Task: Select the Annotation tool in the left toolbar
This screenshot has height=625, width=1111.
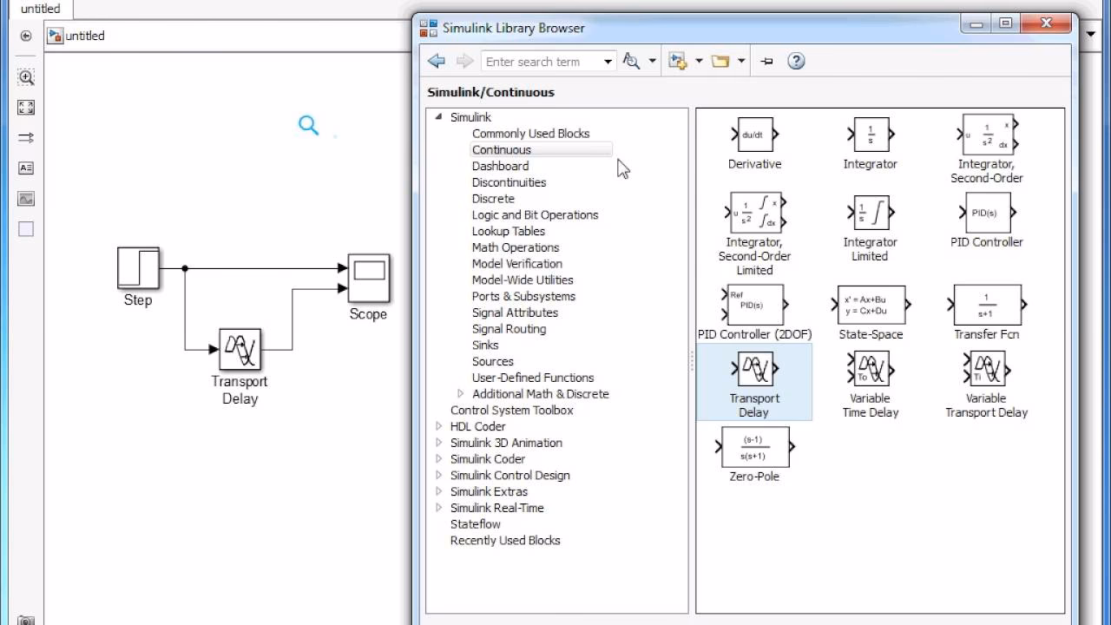Action: tap(25, 168)
